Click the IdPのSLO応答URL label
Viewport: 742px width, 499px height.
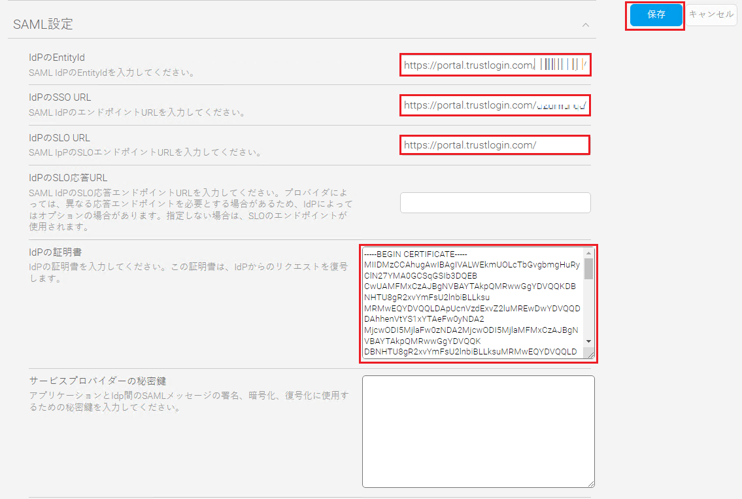[x=68, y=177]
